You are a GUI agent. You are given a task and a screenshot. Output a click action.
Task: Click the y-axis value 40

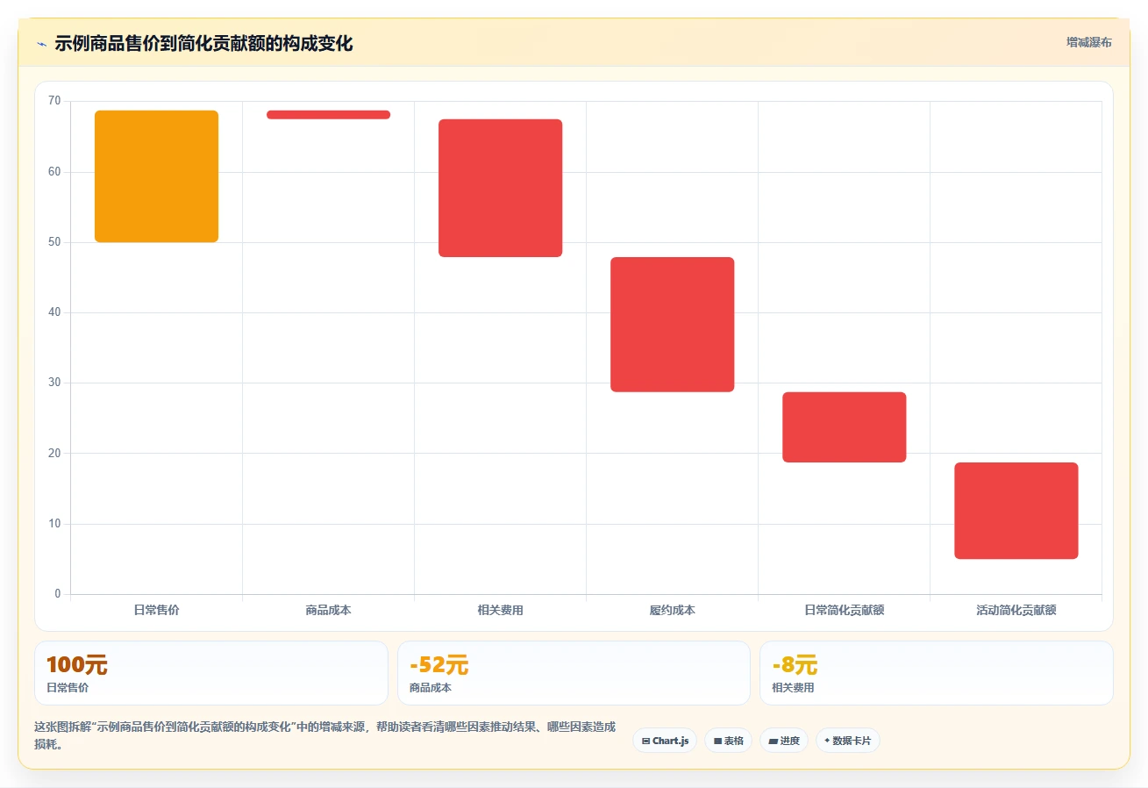[x=54, y=312]
